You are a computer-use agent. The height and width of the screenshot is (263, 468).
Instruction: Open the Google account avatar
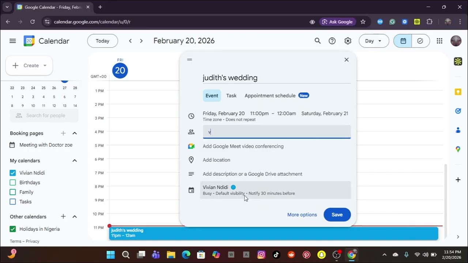[456, 41]
